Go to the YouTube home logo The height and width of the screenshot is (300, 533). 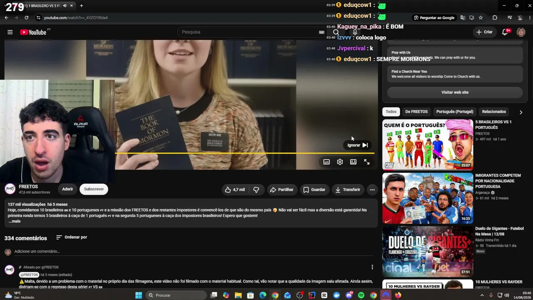coord(33,32)
